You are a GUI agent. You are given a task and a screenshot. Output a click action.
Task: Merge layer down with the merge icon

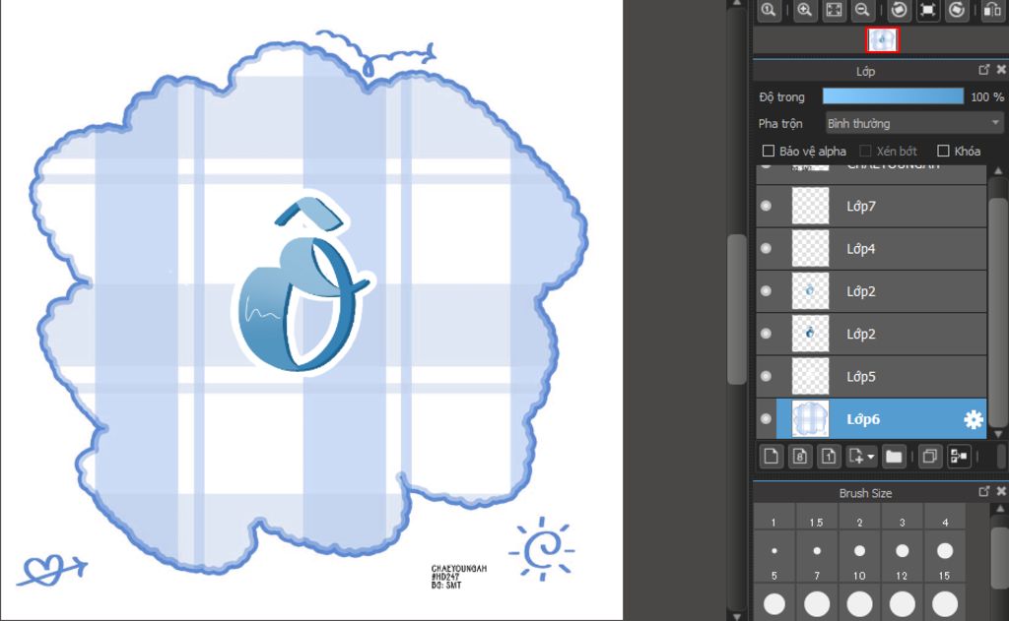[x=959, y=457]
